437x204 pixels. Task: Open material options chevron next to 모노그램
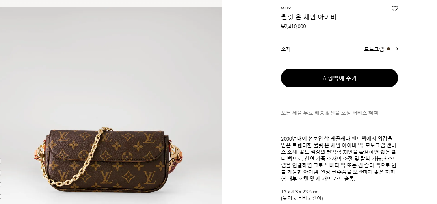click(396, 49)
